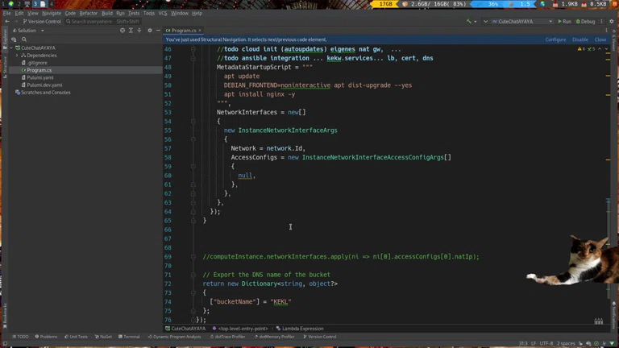This screenshot has width=619, height=348.
Task: Open Scratches and Consoles node
Action: [x=45, y=93]
